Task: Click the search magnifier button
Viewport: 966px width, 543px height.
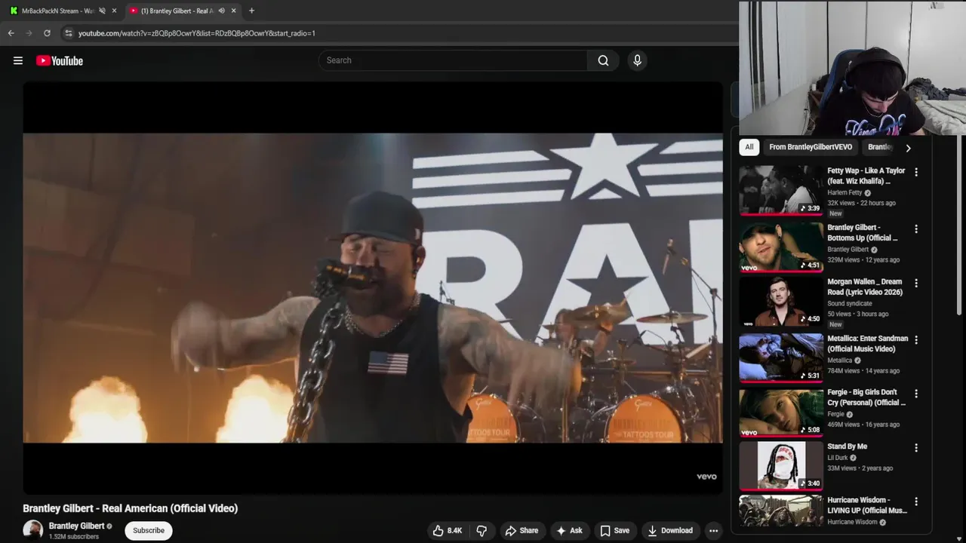Action: tap(603, 60)
